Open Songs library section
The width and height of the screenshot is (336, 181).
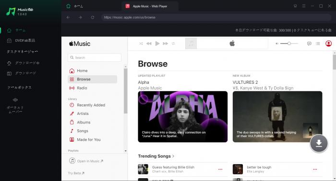(92, 131)
